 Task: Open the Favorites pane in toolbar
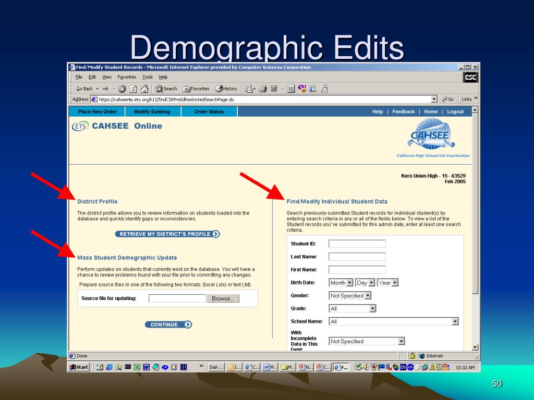pyautogui.click(x=196, y=89)
